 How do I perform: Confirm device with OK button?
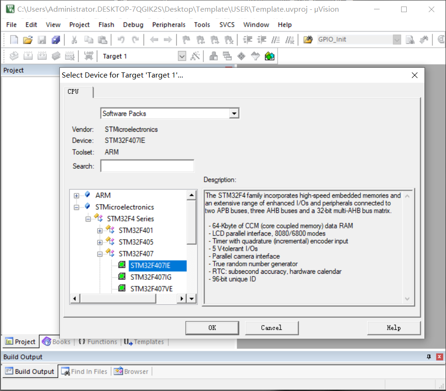pos(212,328)
